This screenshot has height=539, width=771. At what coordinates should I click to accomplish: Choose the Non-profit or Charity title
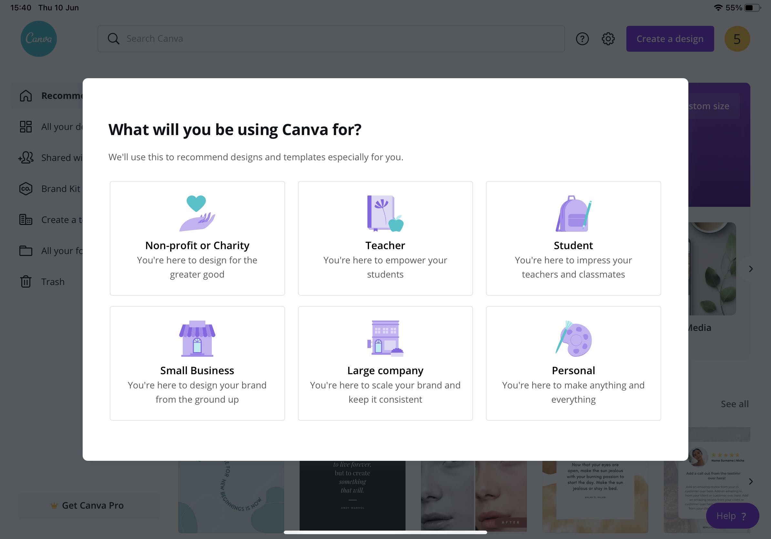pos(197,245)
